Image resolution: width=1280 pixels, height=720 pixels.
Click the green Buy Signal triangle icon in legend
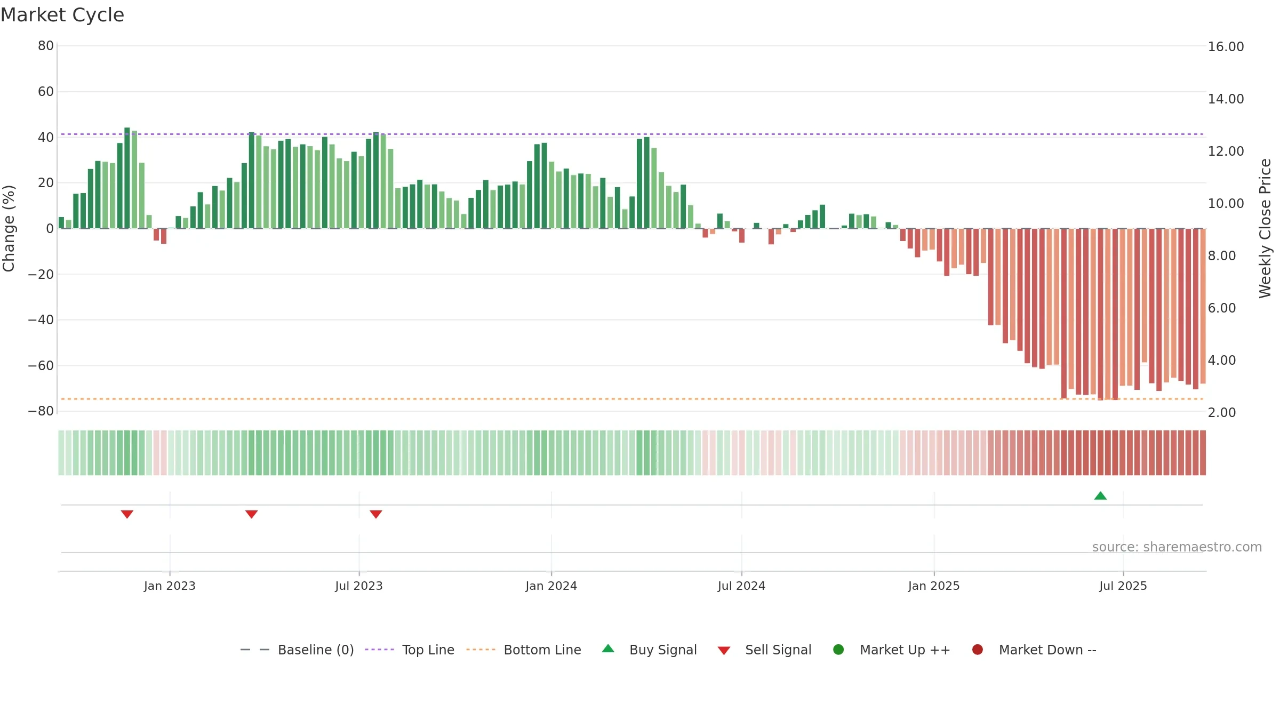tap(608, 649)
